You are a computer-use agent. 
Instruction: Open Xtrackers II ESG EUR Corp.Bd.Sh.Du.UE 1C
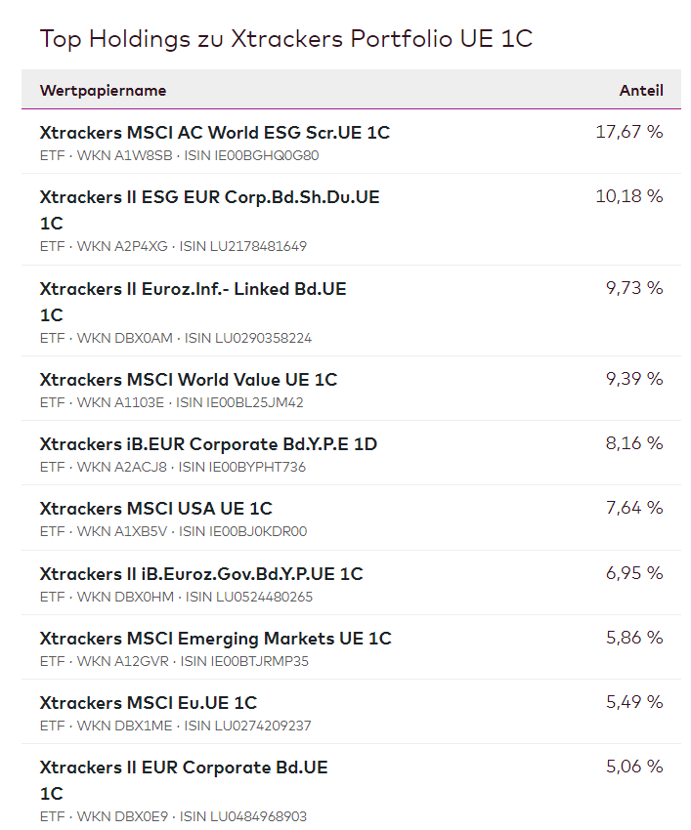[209, 197]
